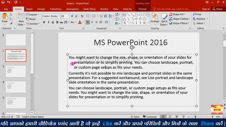Align text right

96,22
